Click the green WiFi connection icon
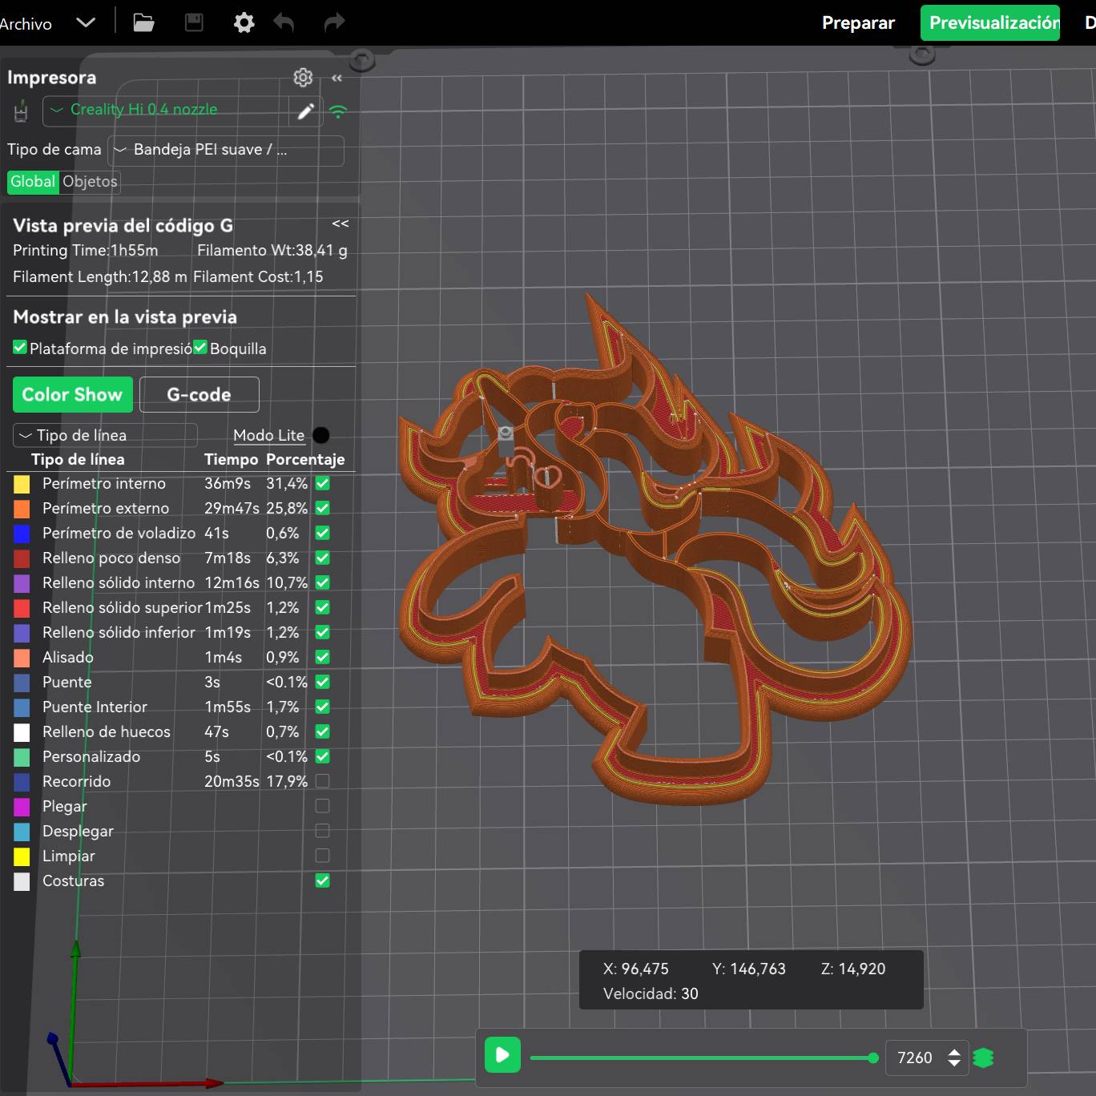 (x=338, y=111)
